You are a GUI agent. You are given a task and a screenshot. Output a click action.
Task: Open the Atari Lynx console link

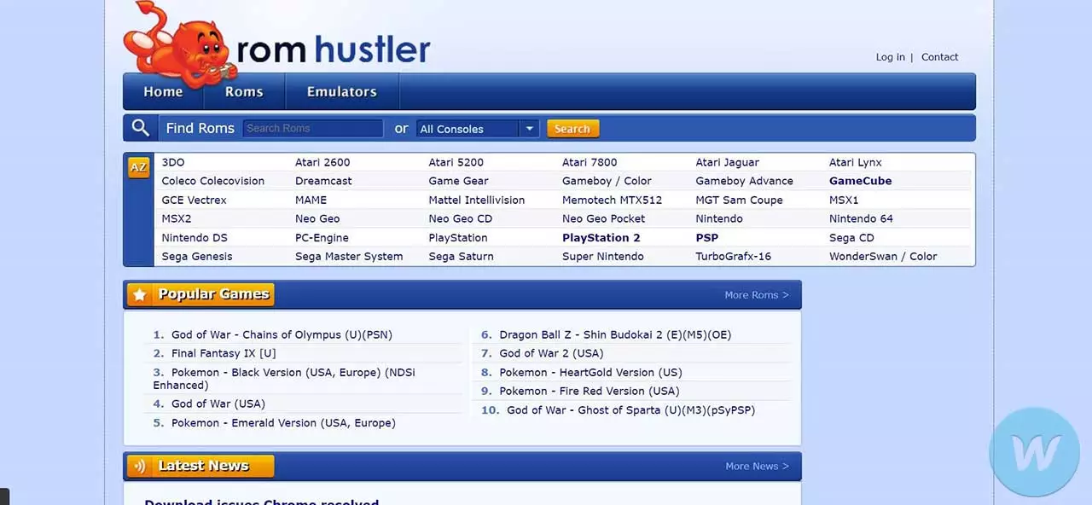(856, 162)
